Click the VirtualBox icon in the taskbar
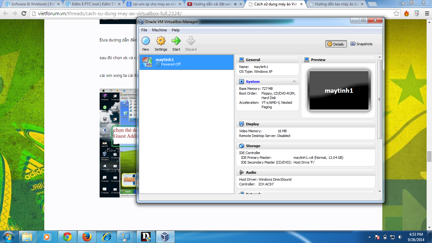432x243 pixels. 164,237
